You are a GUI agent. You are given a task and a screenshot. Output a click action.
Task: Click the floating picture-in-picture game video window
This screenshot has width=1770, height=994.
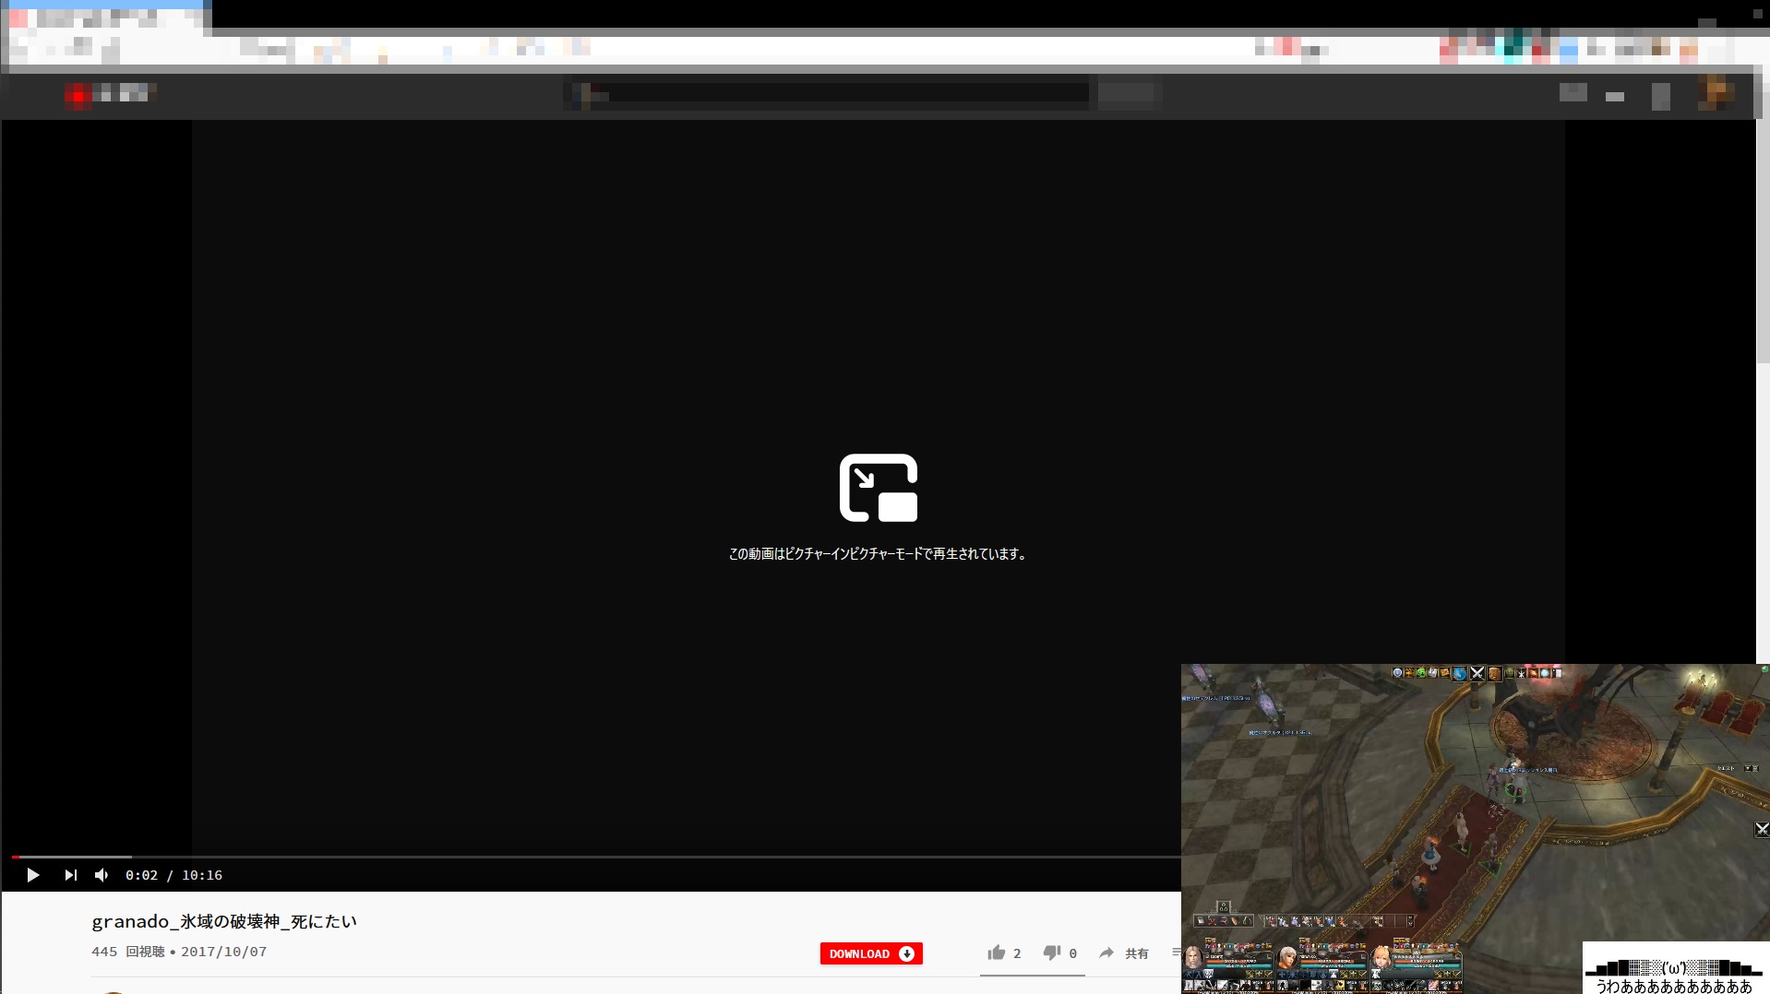(1475, 828)
